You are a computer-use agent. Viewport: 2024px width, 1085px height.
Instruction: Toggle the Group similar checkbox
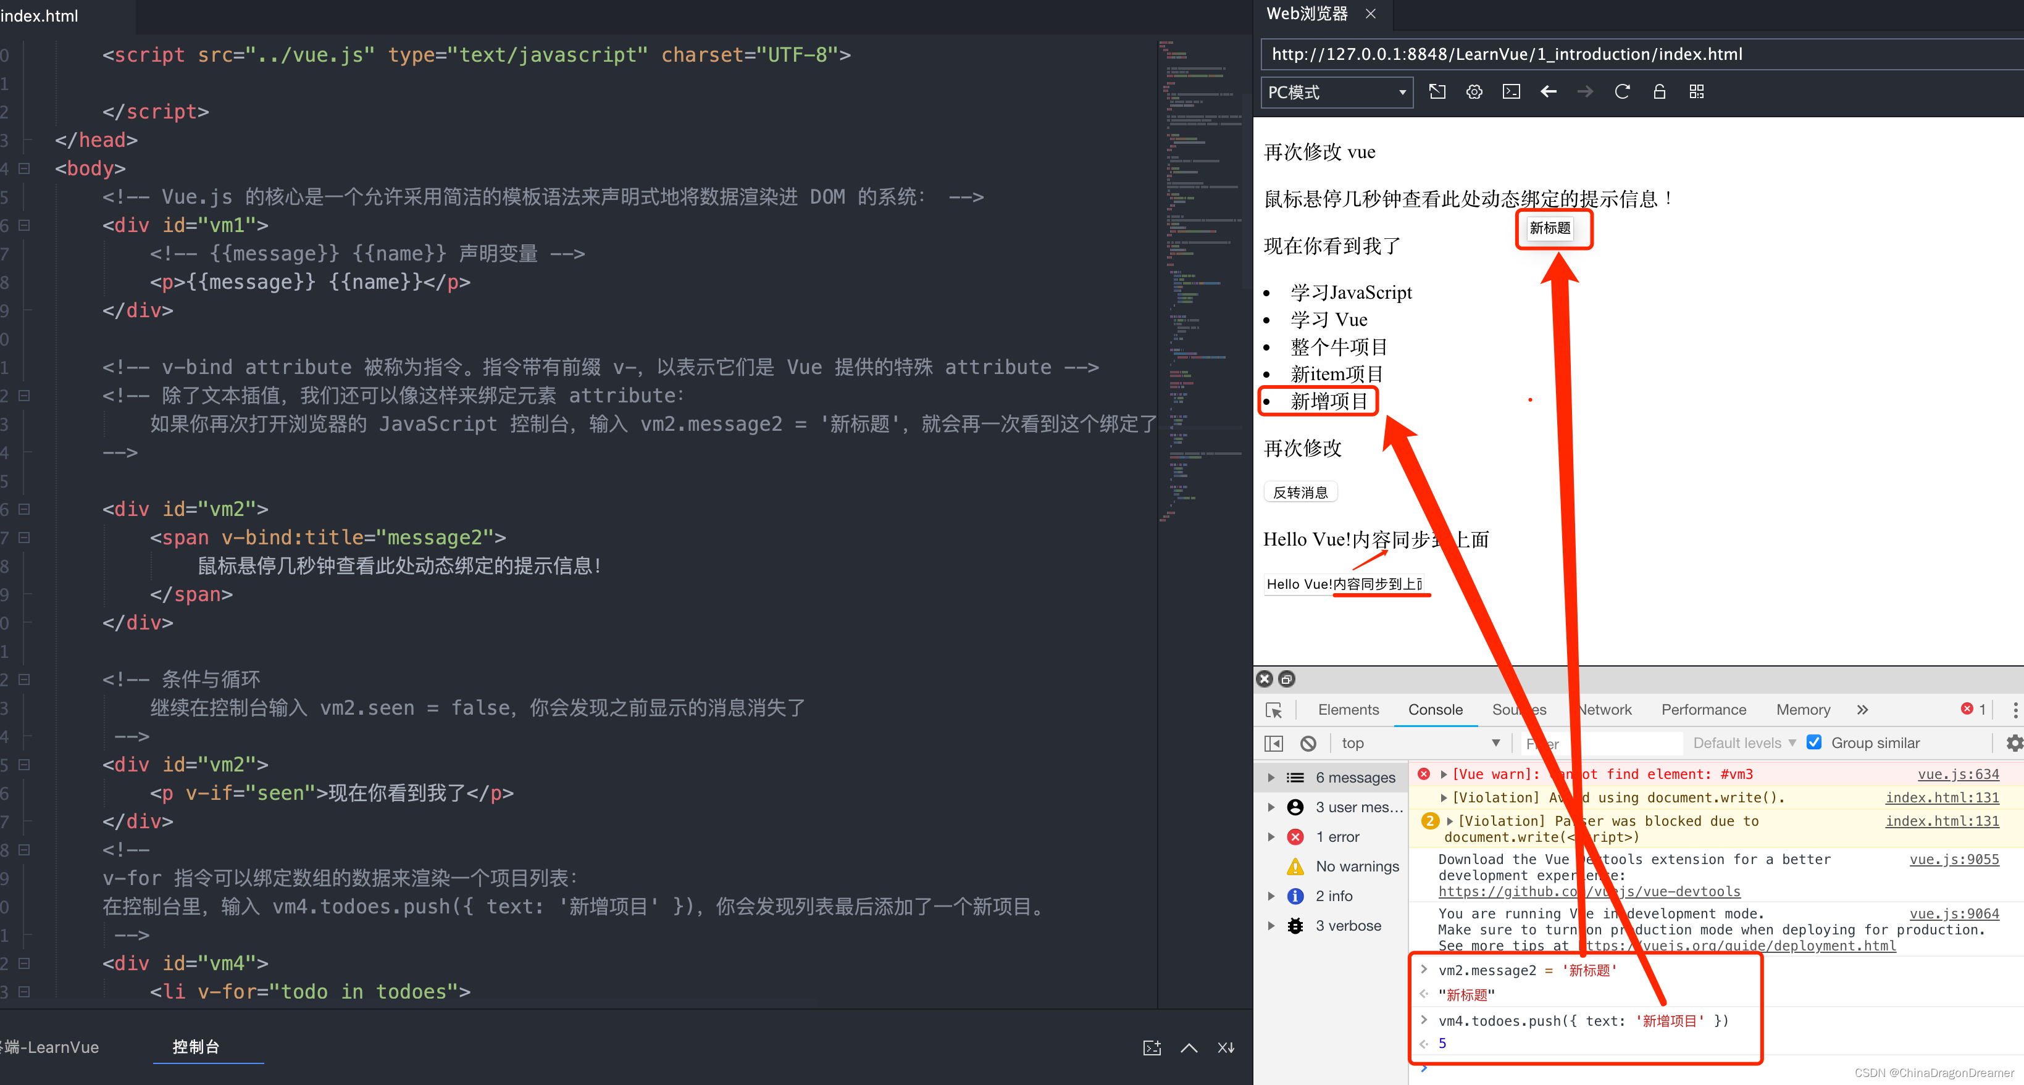(x=1814, y=742)
